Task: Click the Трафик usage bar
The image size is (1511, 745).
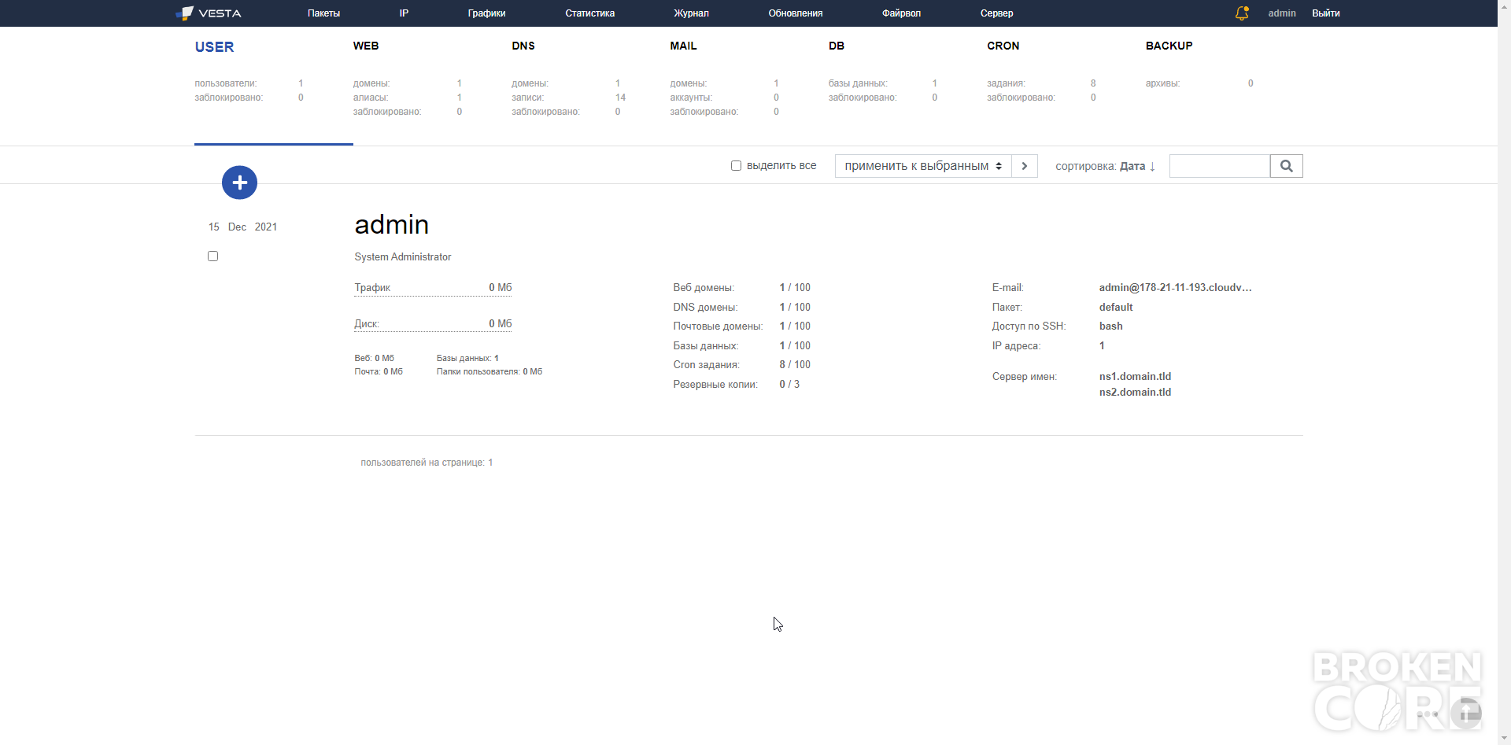Action: point(433,288)
